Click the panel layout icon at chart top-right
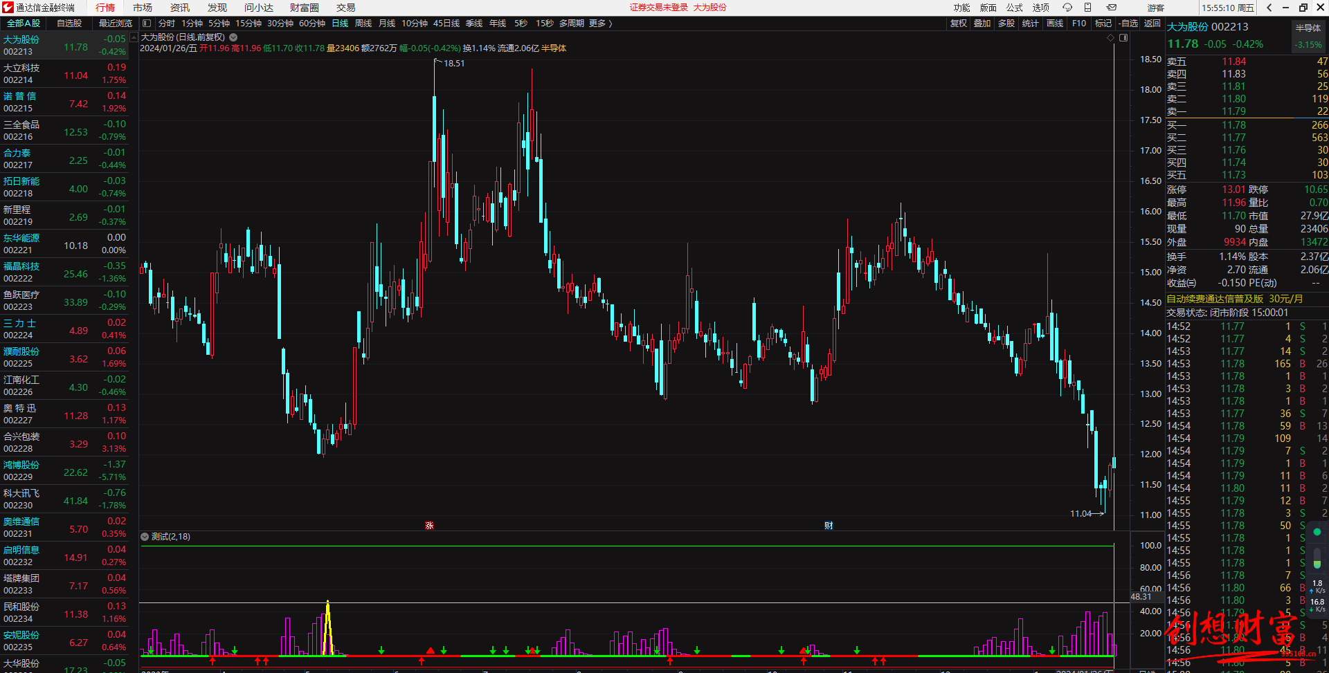The height and width of the screenshot is (673, 1329). [x=1123, y=37]
